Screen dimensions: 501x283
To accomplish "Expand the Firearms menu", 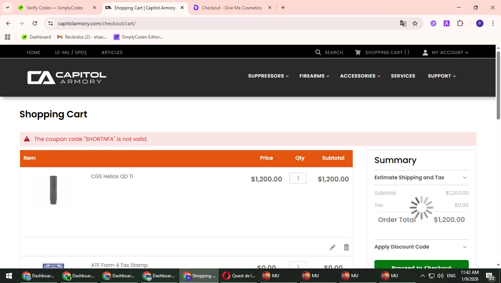I will [314, 76].
